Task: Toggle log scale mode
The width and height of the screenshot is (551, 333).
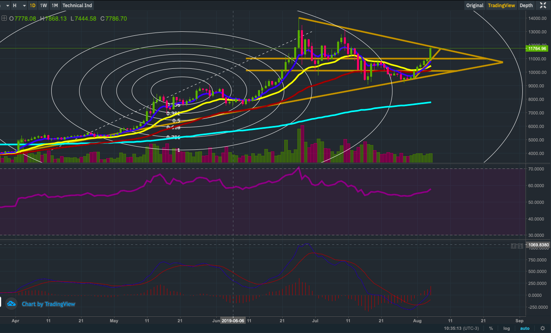Action: [x=506, y=328]
